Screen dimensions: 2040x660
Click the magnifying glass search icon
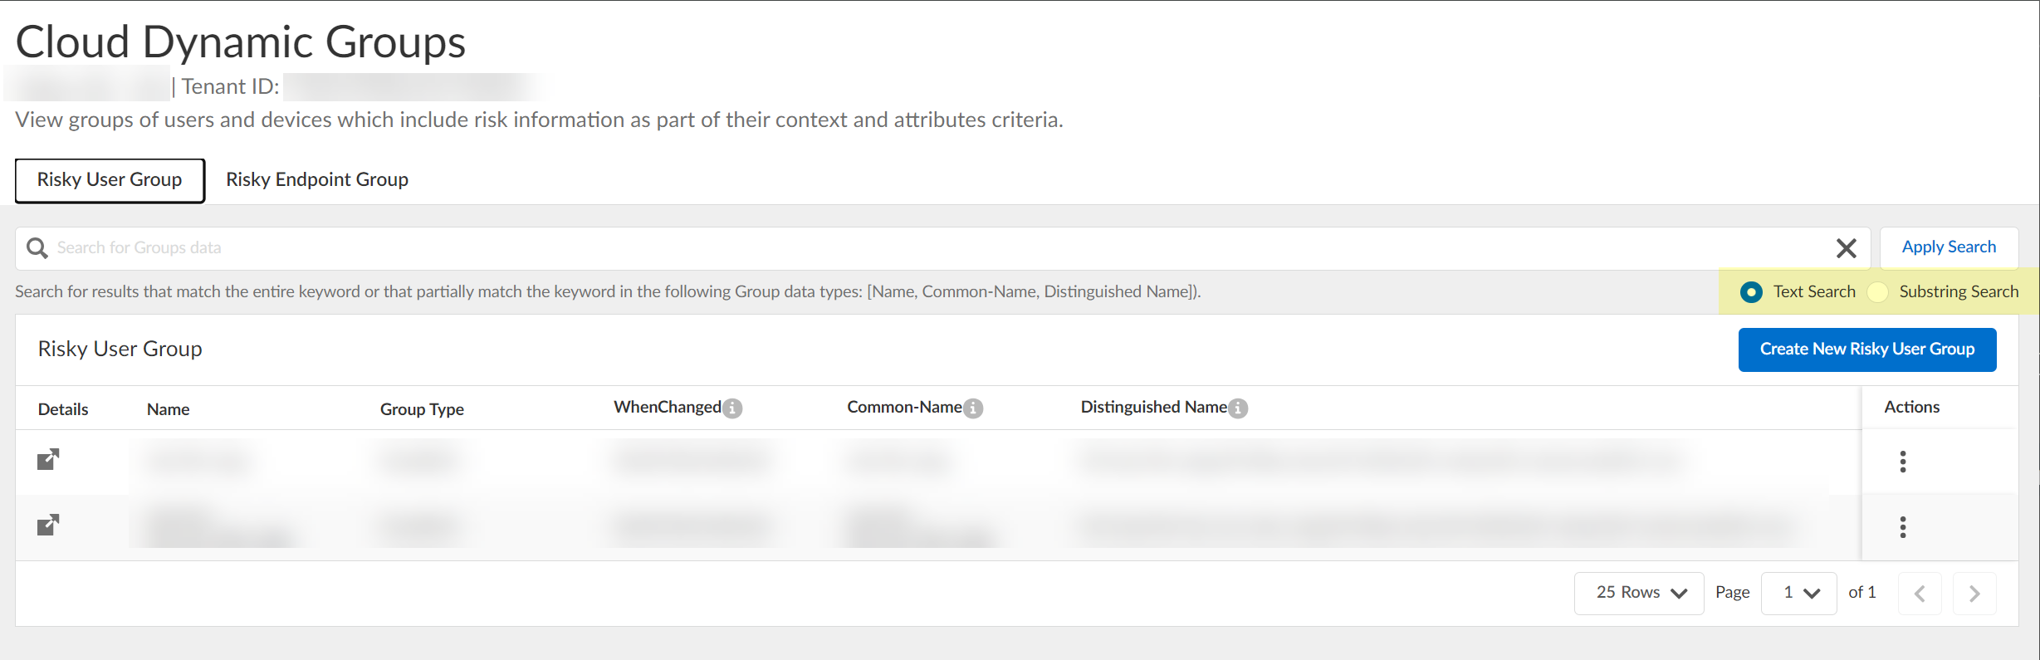[37, 248]
